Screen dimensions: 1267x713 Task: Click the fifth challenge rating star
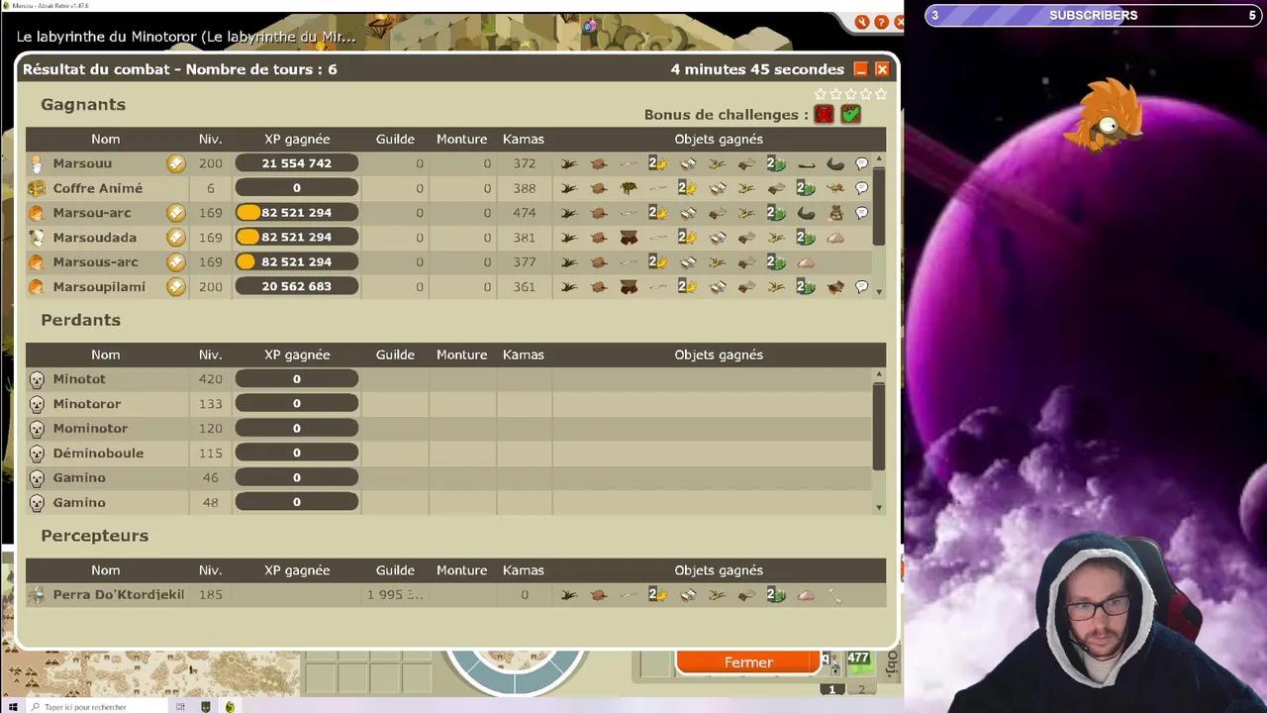pos(881,94)
